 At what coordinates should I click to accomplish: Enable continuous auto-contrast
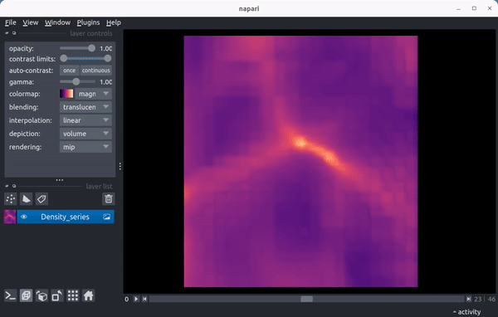click(x=96, y=71)
